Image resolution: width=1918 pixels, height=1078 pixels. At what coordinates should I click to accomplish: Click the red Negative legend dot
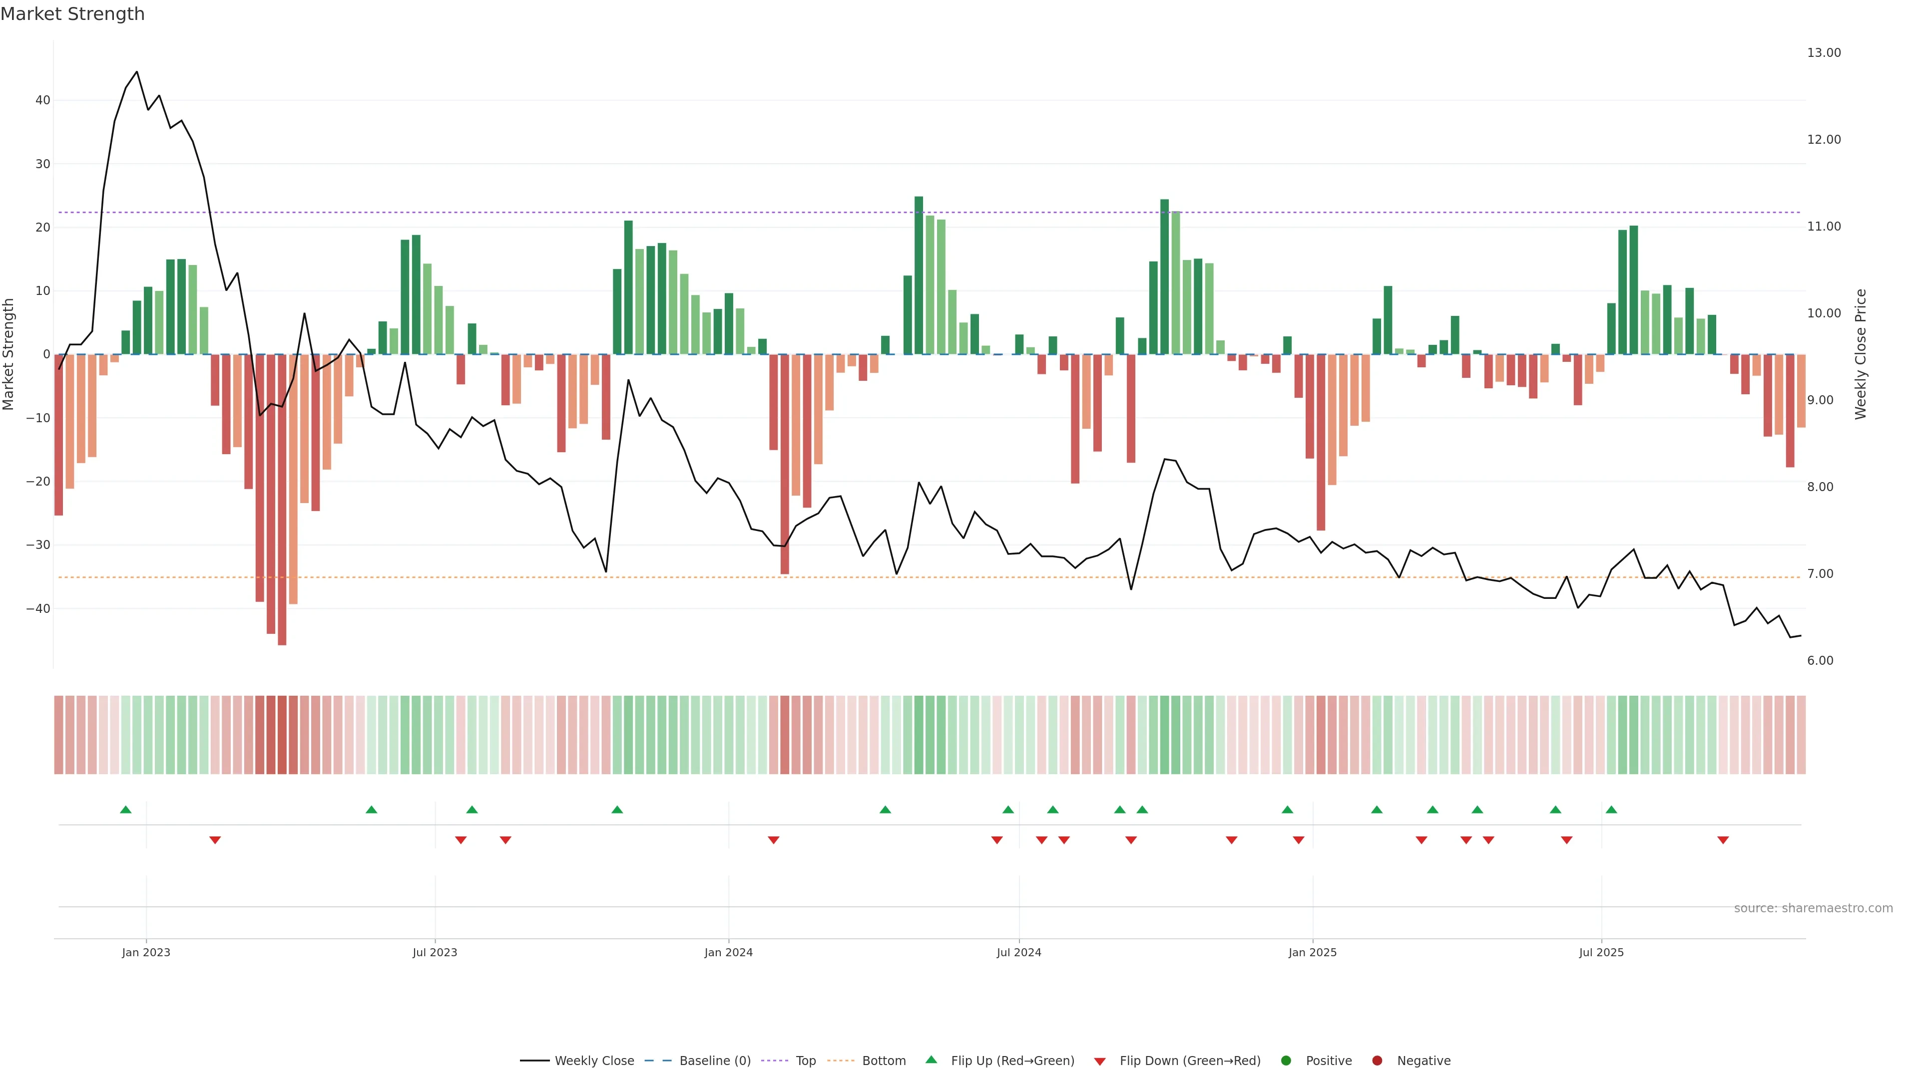pos(1377,1061)
